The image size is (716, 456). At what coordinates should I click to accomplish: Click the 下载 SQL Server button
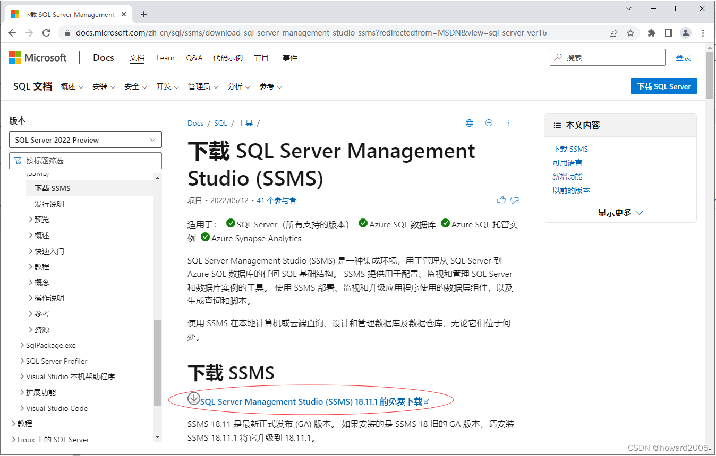pos(664,86)
